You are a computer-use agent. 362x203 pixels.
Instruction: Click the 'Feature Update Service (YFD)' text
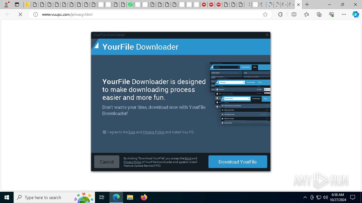(x=142, y=166)
